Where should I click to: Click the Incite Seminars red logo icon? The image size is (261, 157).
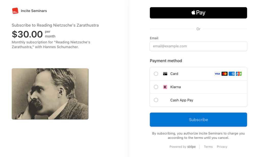tap(15, 11)
